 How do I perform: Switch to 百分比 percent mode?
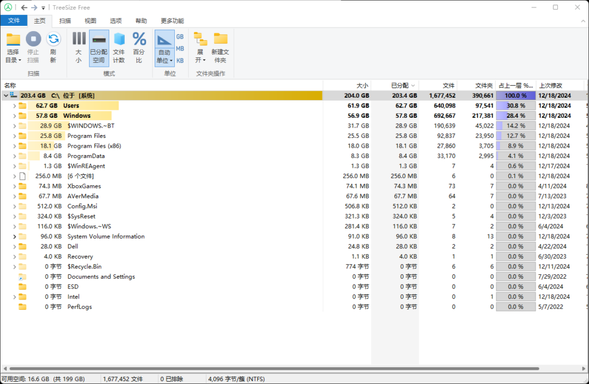(139, 48)
